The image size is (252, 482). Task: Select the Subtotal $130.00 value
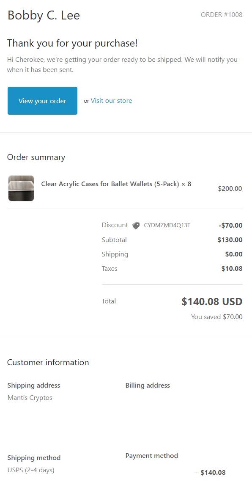(230, 240)
